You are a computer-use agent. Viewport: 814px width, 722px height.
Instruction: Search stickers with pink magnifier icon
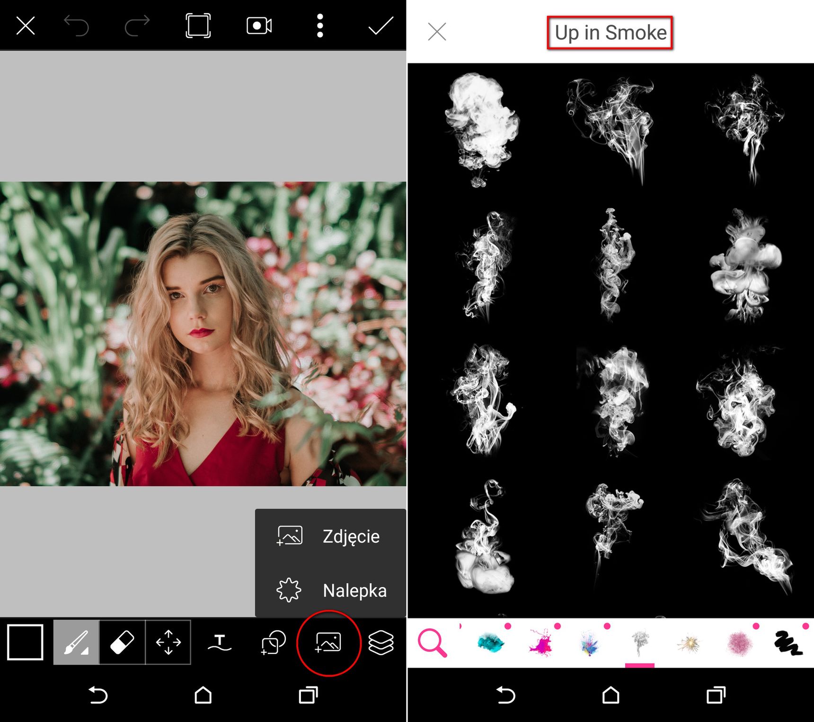click(432, 643)
